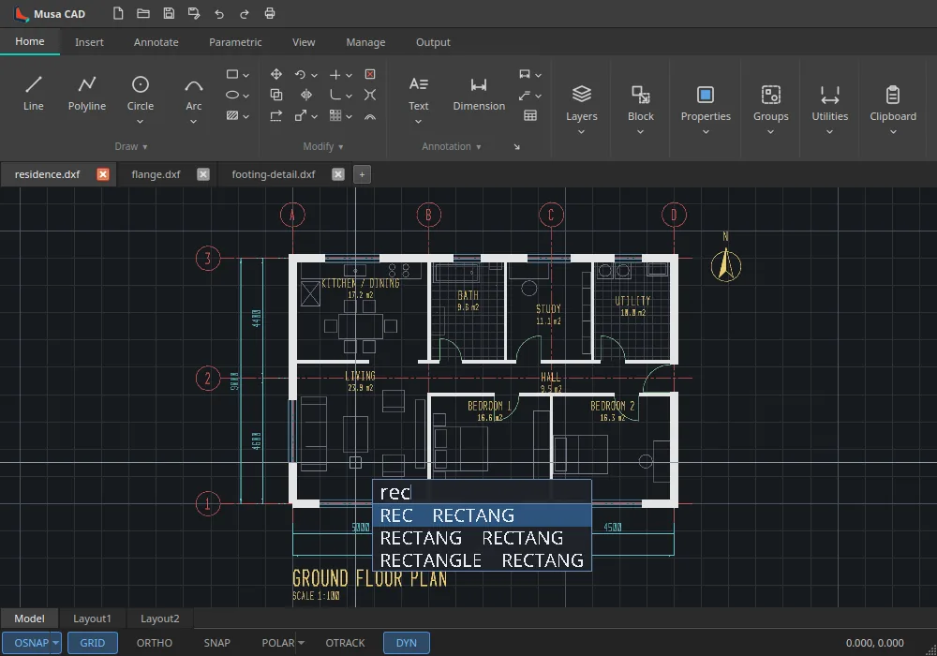Switch to Layout1 tab
This screenshot has width=937, height=656.
pyautogui.click(x=92, y=619)
